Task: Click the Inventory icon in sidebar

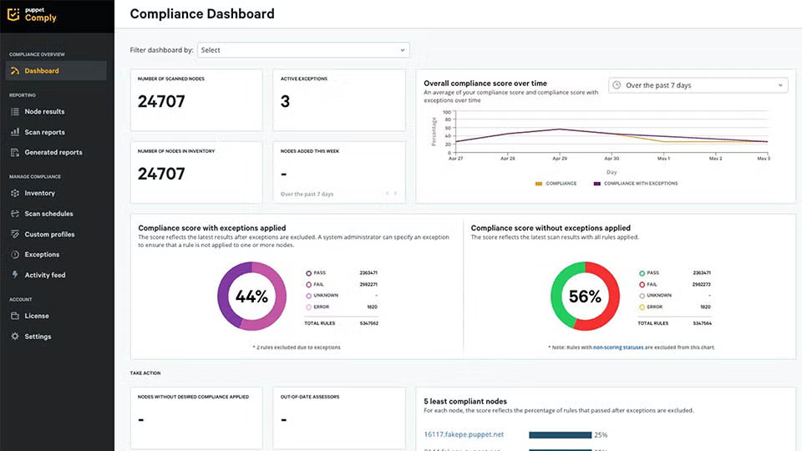Action: [15, 193]
